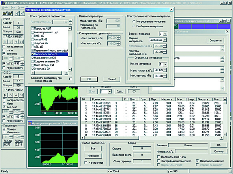The image size is (233, 174).
Task: Sort table by № column header
Action: [x=86, y=99]
